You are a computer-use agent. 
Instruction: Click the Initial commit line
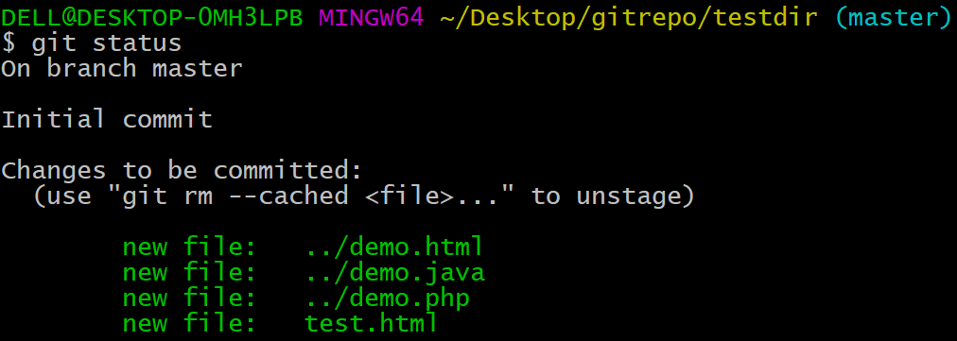click(107, 119)
